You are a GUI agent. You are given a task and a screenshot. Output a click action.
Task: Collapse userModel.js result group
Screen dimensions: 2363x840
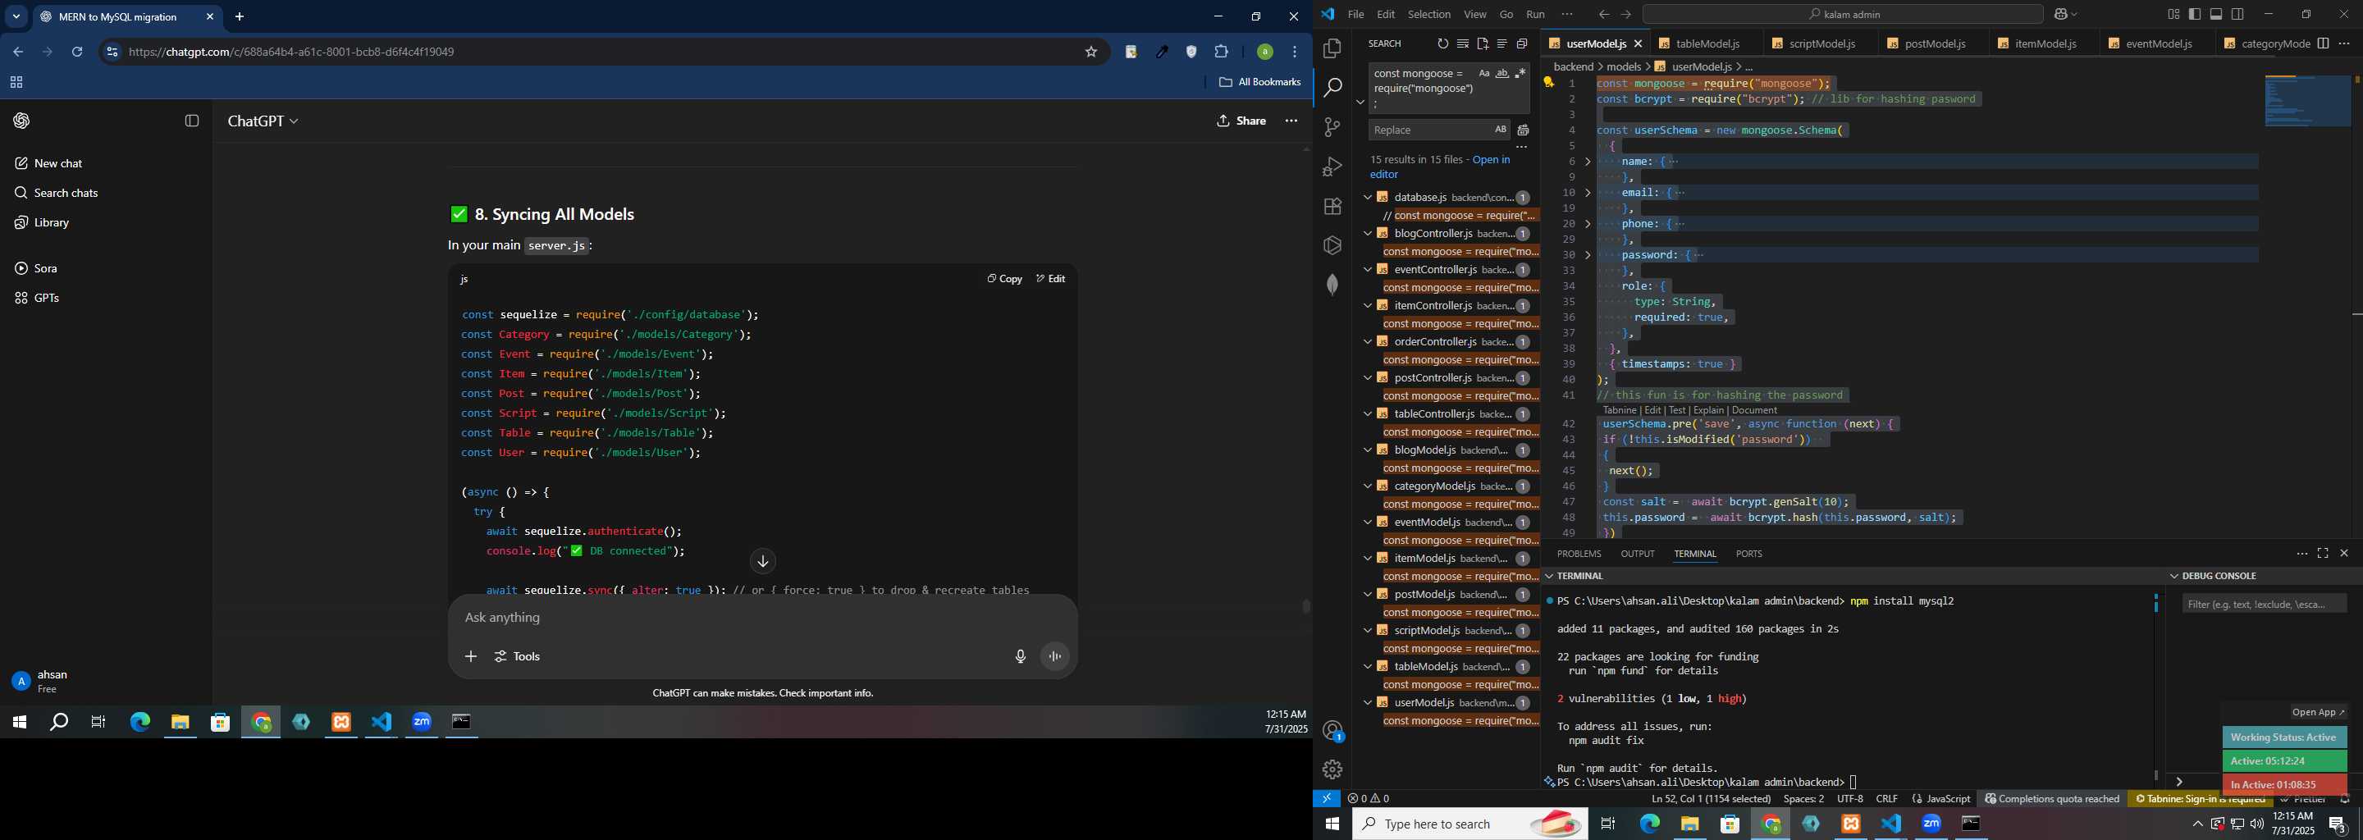coord(1368,702)
